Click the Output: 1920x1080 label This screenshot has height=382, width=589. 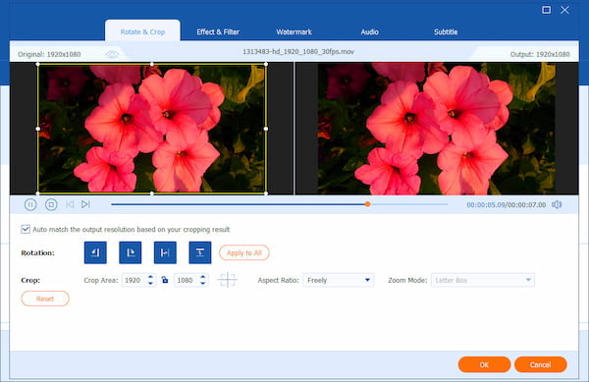click(x=540, y=54)
